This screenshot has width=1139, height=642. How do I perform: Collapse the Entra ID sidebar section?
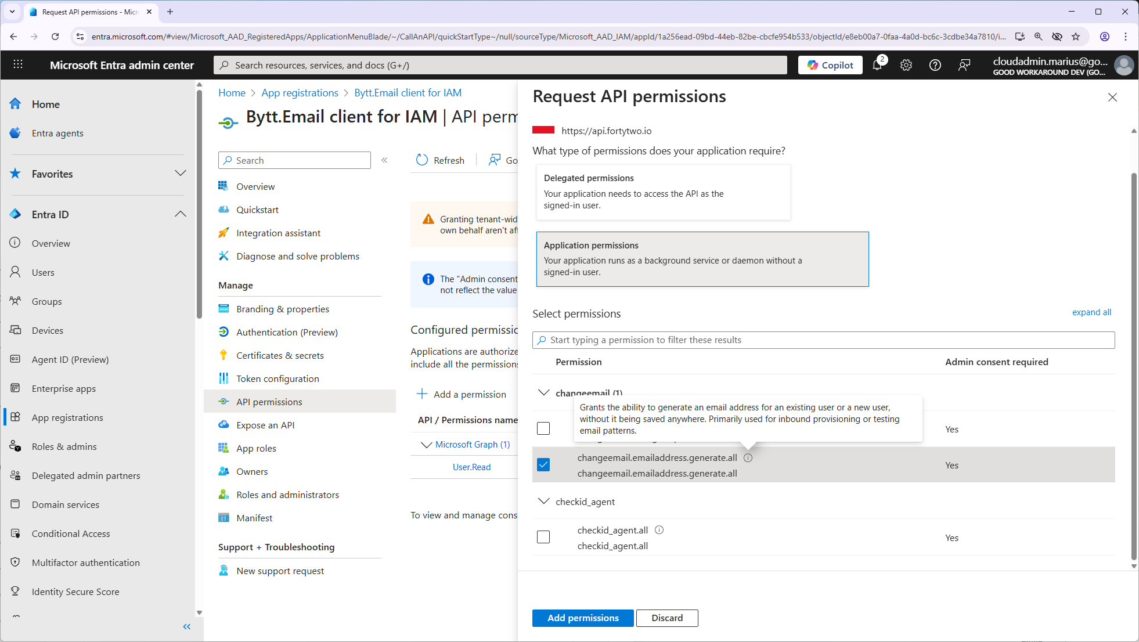181,214
